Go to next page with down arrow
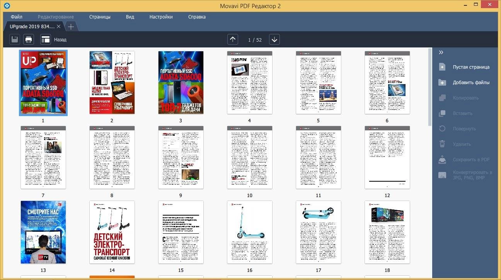The image size is (501, 280). point(274,39)
